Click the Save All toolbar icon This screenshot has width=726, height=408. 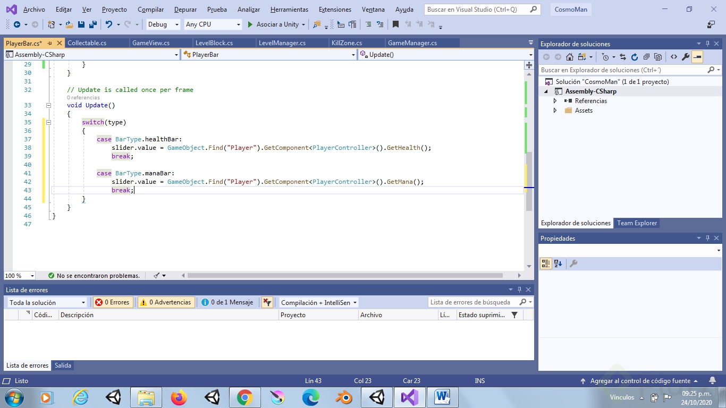92,24
